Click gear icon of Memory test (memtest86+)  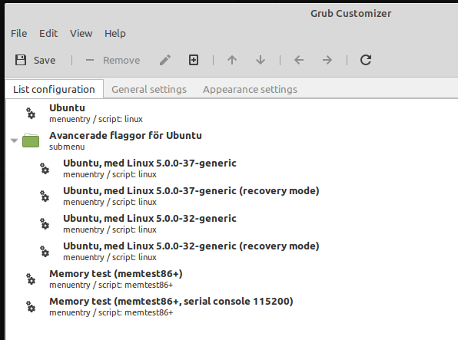coord(31,279)
